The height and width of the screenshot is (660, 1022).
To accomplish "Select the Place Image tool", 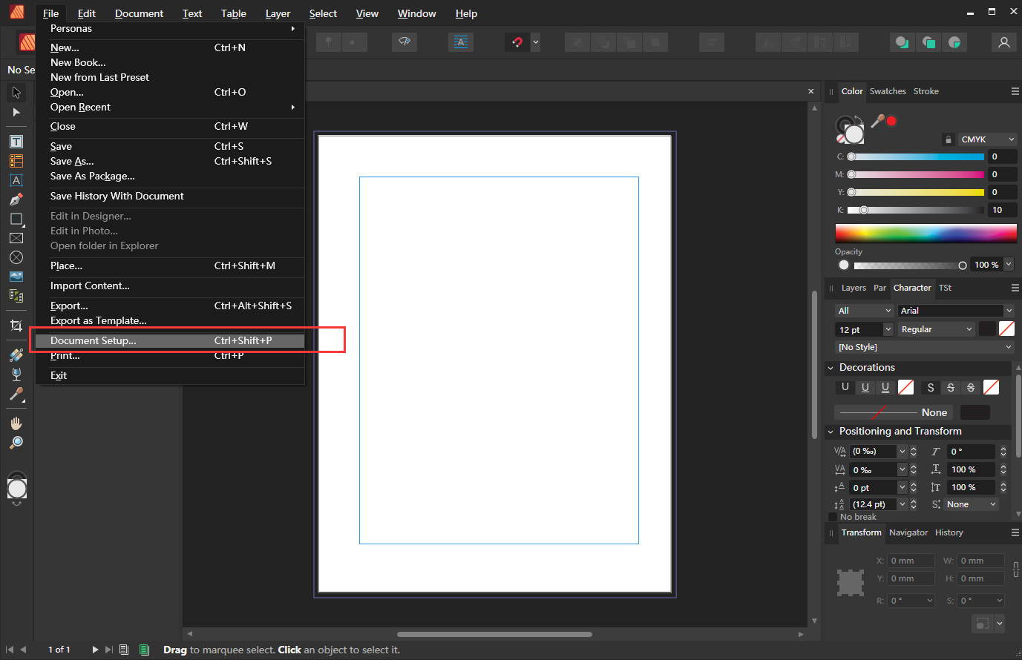I will pos(16,277).
